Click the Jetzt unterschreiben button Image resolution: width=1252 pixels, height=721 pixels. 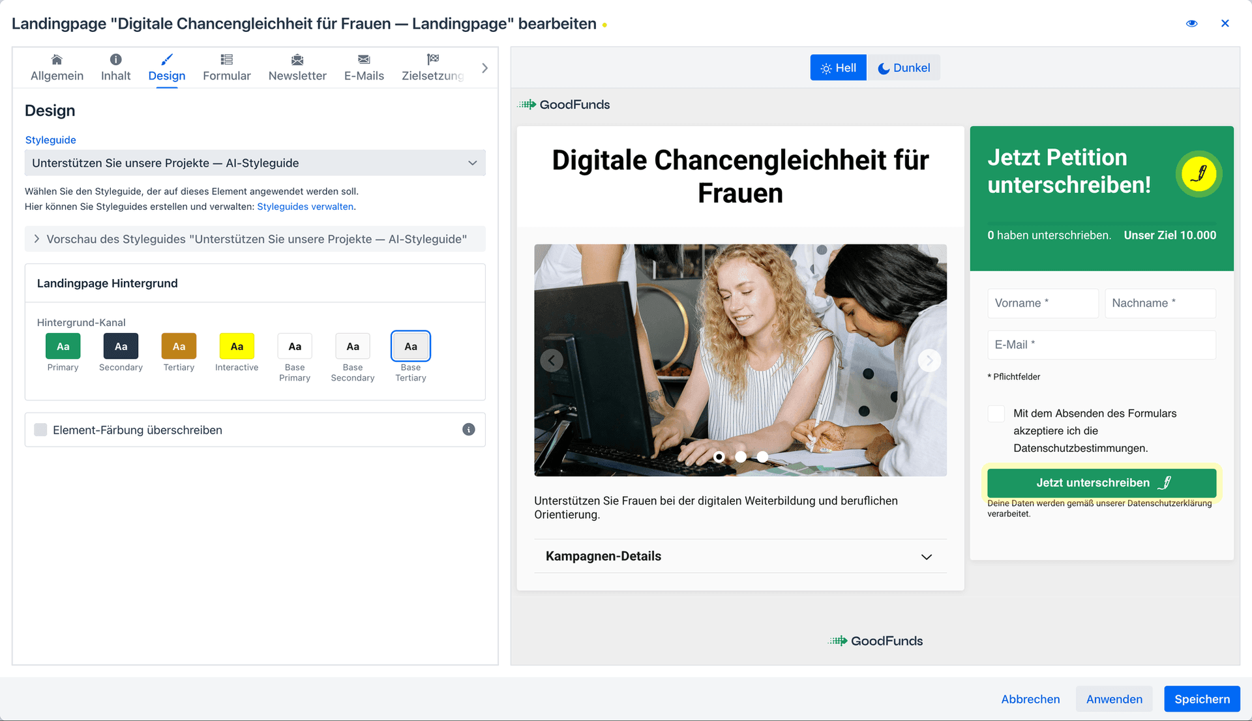point(1101,483)
